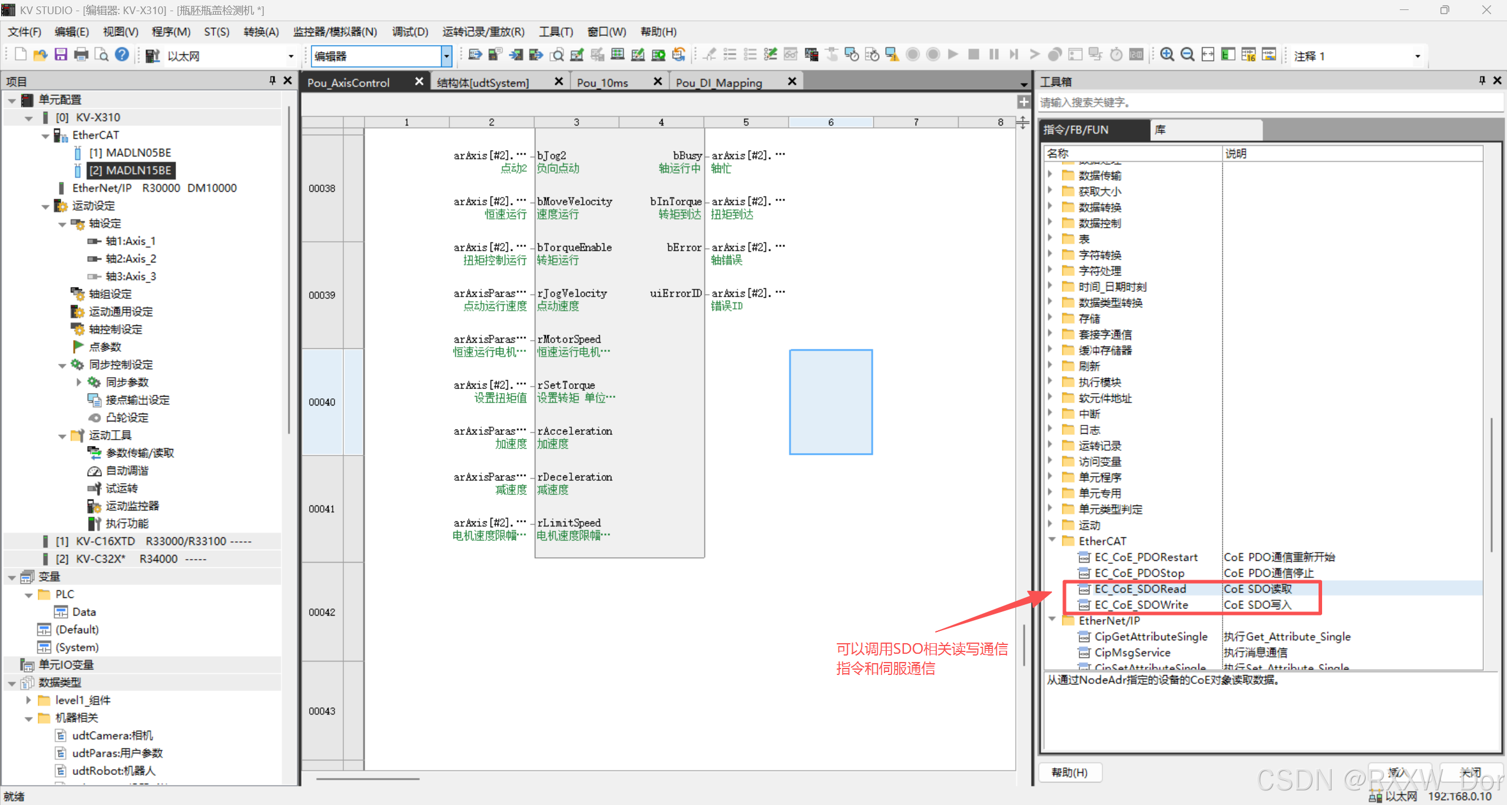Open the 注释 1 comment dropdown
This screenshot has height=805, width=1507.
click(x=1417, y=56)
